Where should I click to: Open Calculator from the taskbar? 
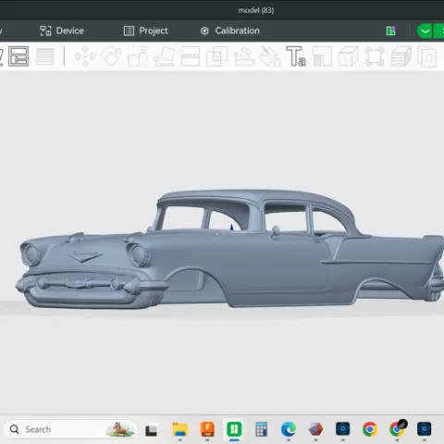(x=261, y=429)
